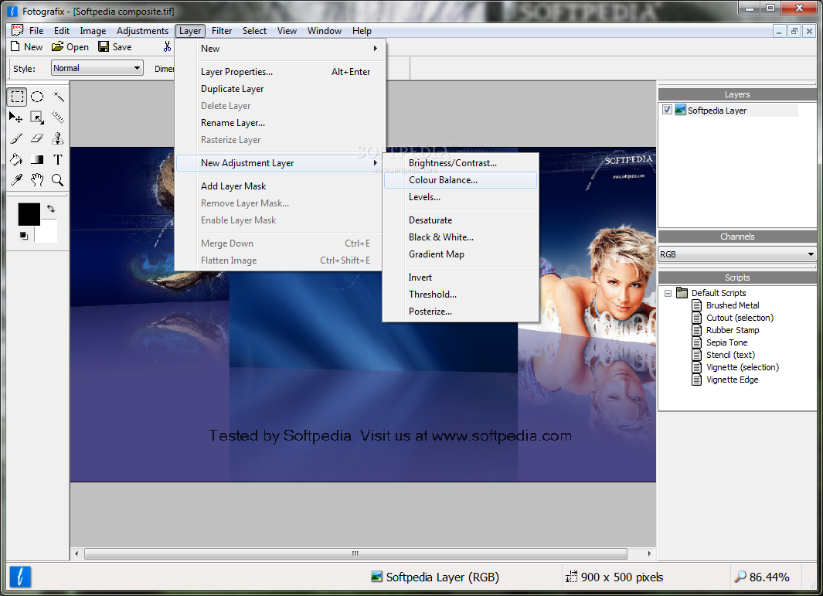This screenshot has width=823, height=596.
Task: Pick the black foreground colour swatch
Action: click(x=29, y=214)
